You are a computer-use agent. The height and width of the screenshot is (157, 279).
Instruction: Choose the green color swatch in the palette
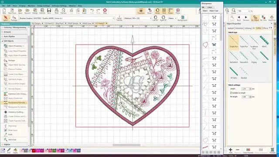click(54, 150)
